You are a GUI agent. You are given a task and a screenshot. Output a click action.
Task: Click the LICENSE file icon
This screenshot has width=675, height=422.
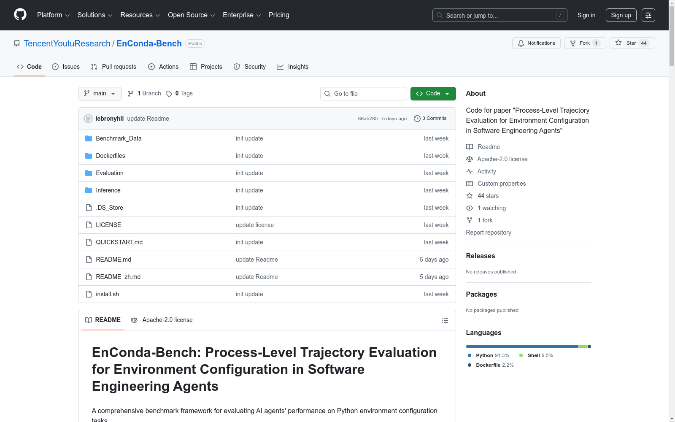point(89,225)
